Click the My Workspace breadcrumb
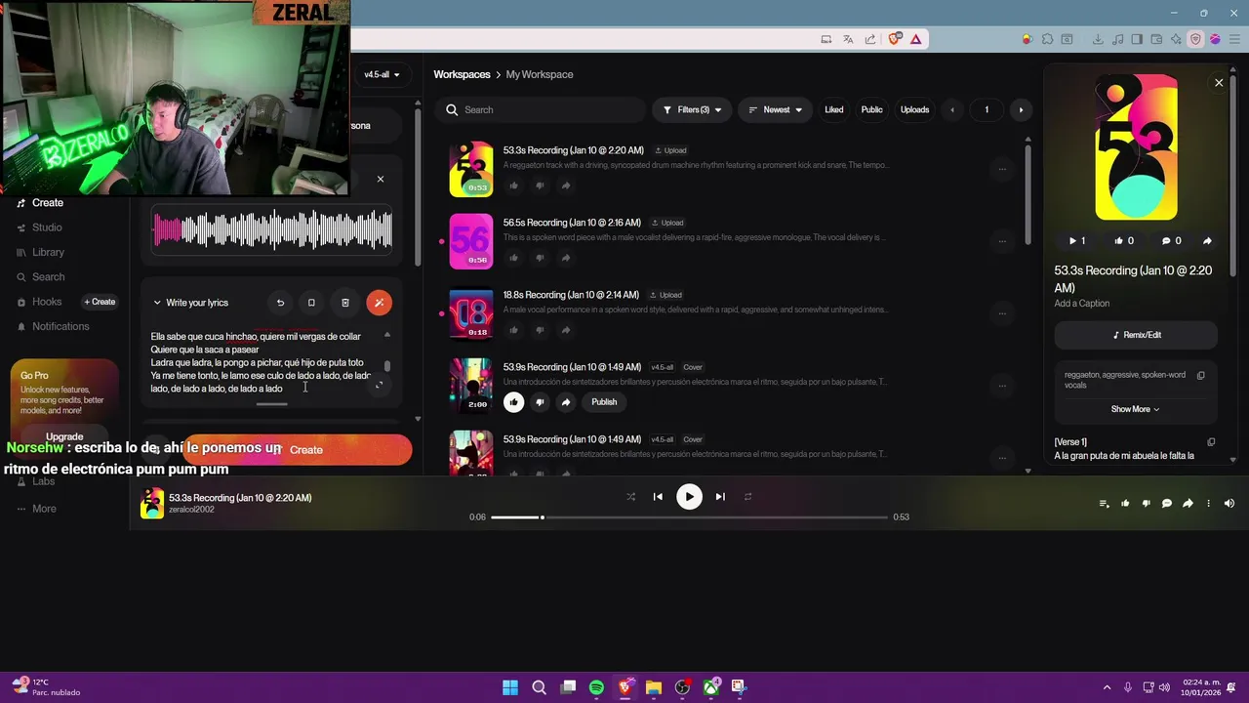The height and width of the screenshot is (703, 1249). (540, 74)
